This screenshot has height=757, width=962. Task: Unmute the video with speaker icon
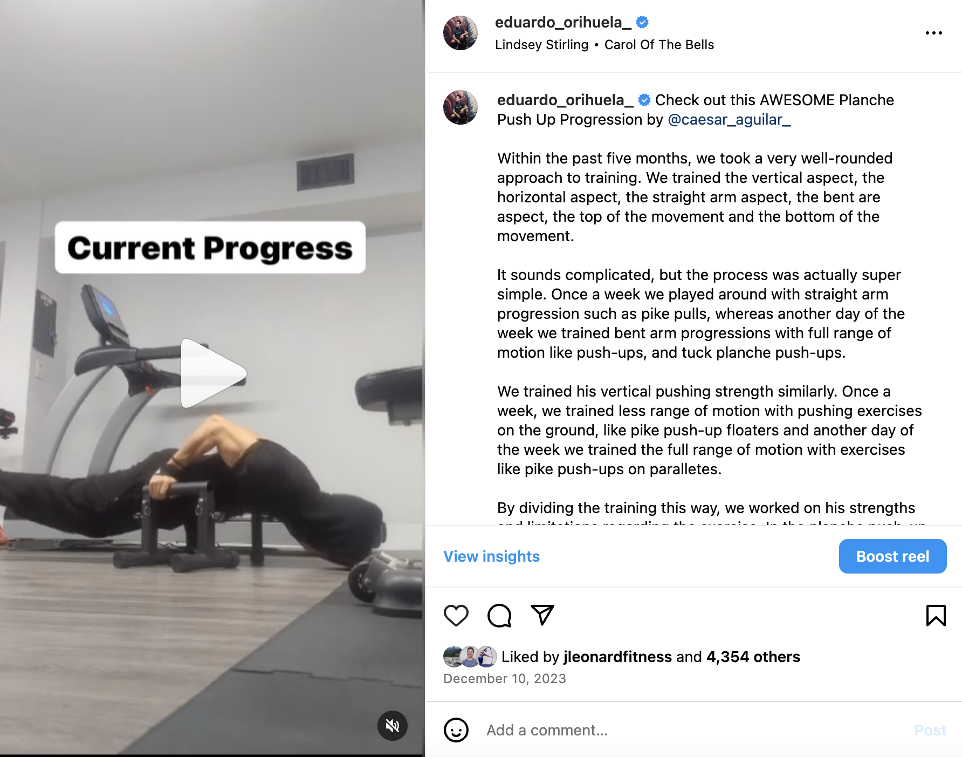pos(393,726)
